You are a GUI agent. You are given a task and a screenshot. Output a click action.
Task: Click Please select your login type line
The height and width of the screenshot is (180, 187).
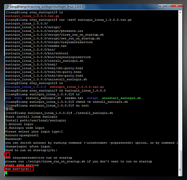pyautogui.click(x=34, y=132)
